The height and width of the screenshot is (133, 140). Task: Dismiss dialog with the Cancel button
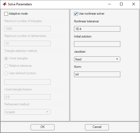(x=97, y=127)
